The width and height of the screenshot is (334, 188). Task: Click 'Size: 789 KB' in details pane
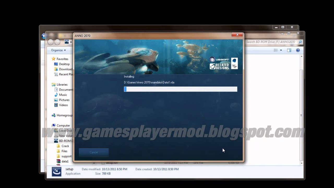pyautogui.click(x=103, y=174)
